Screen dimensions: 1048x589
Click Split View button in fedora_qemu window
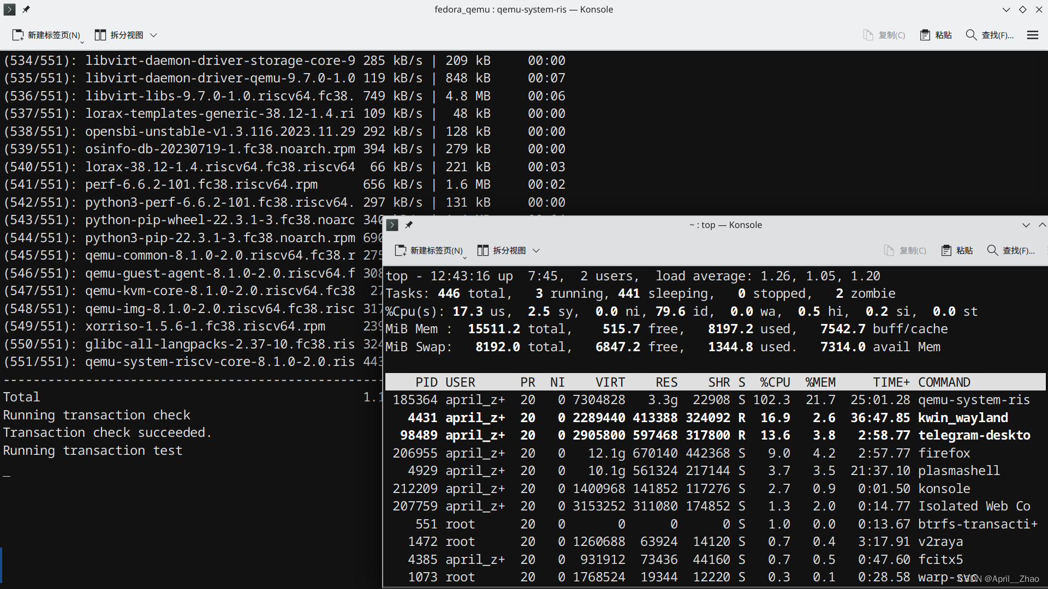click(119, 35)
